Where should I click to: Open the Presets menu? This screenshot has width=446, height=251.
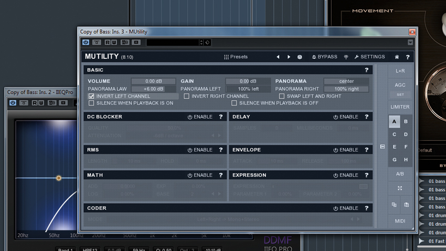pos(236,57)
